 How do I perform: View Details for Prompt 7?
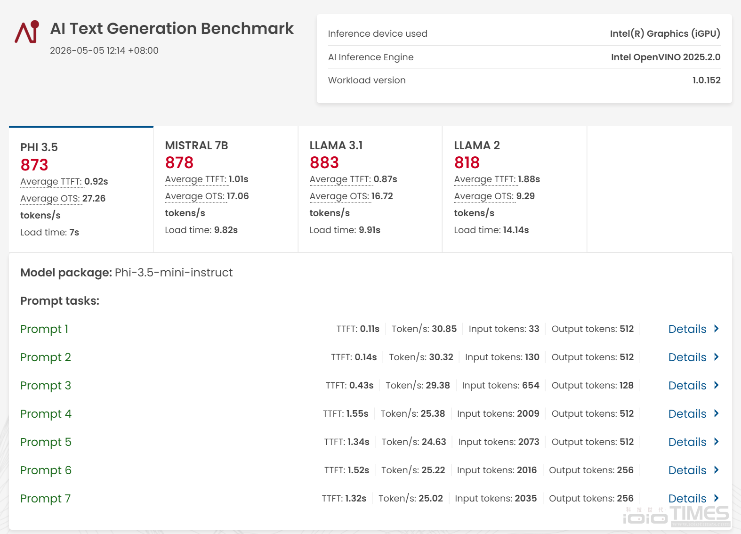(x=687, y=499)
